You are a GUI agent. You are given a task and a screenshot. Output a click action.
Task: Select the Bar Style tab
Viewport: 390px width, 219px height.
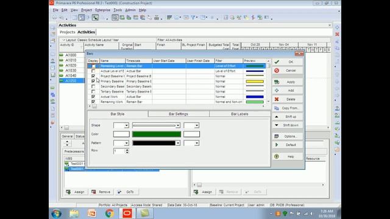point(118,114)
